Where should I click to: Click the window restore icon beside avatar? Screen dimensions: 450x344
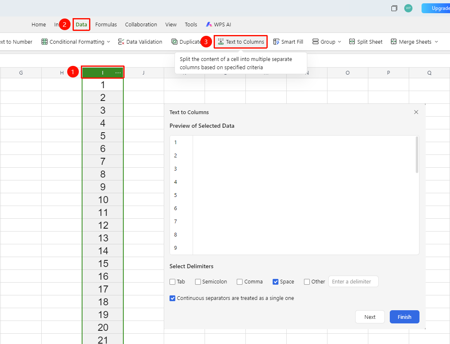click(394, 8)
